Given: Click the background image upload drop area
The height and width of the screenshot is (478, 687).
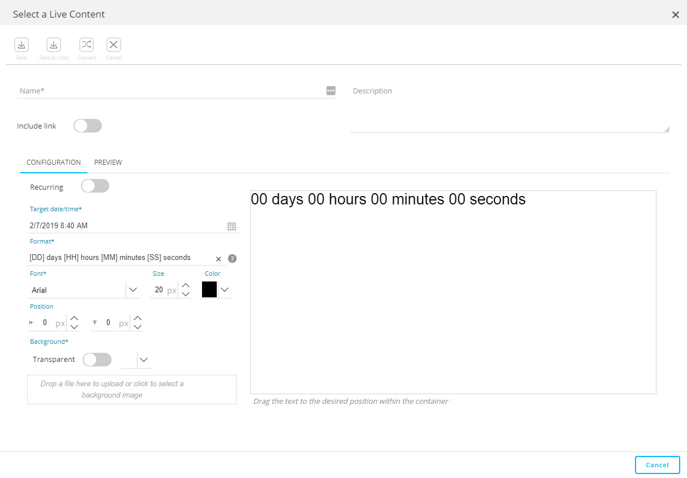Looking at the screenshot, I should coord(131,390).
